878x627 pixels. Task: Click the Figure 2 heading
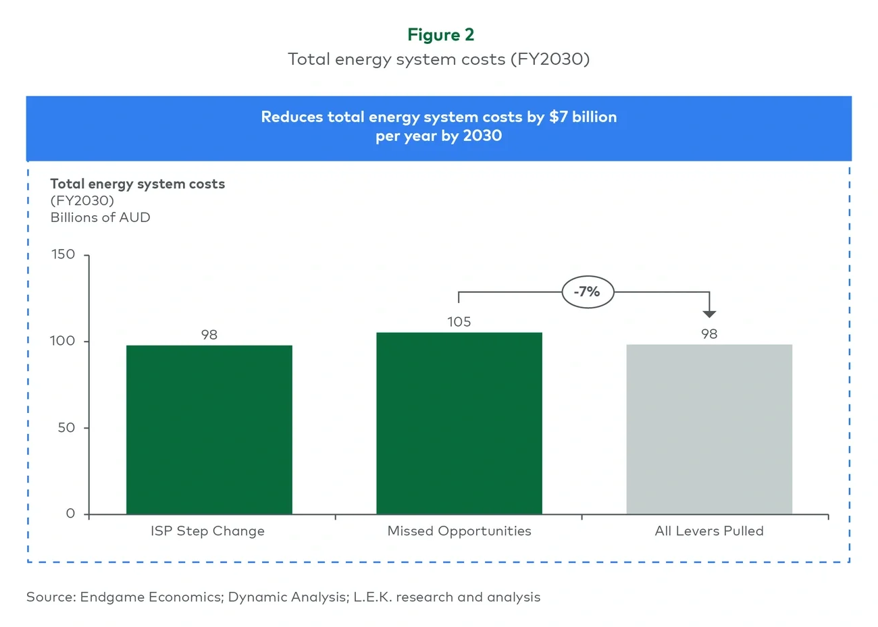(x=440, y=34)
